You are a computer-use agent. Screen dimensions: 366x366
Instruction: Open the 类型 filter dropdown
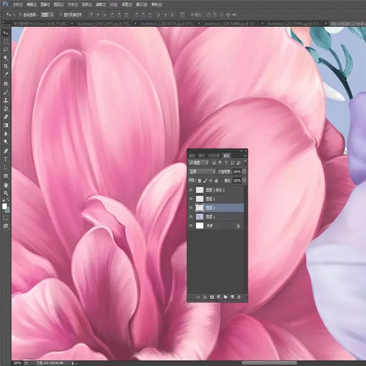pyautogui.click(x=199, y=163)
